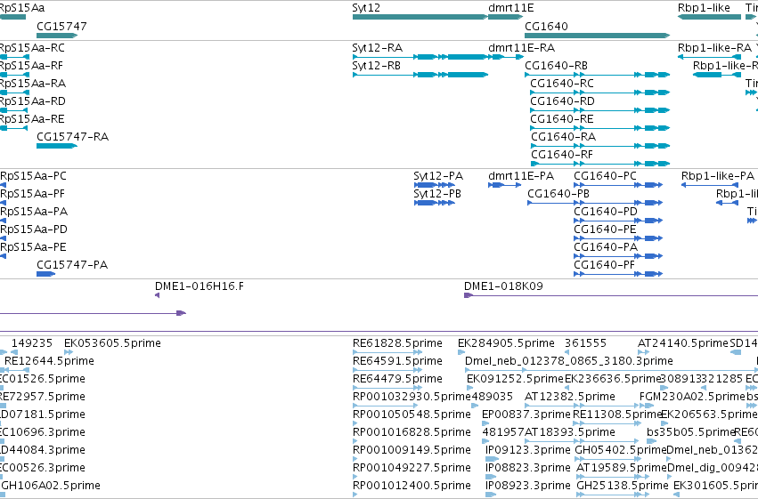Open the CG15747-PA protein label
Image resolution: width=758 pixels, height=499 pixels.
click(72, 265)
